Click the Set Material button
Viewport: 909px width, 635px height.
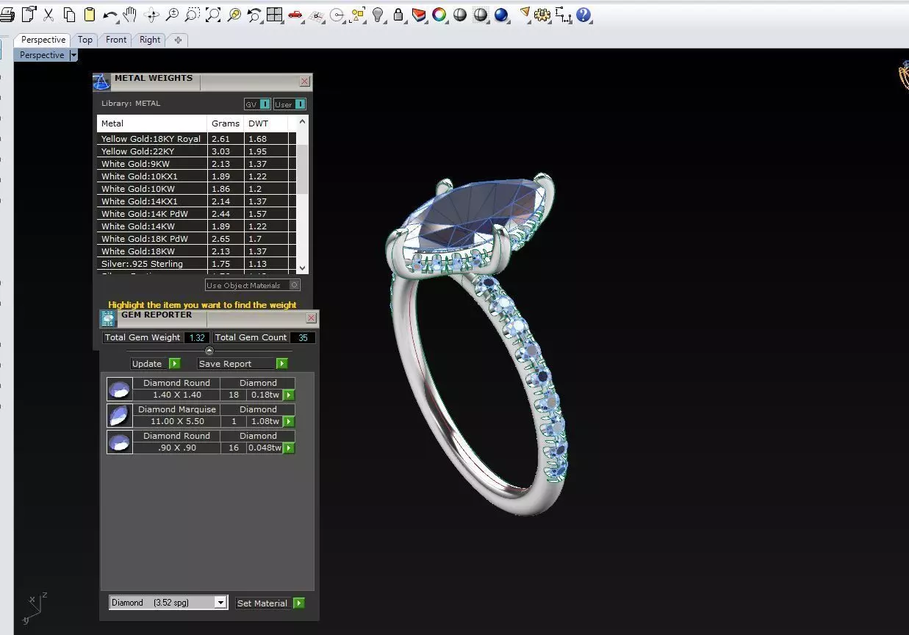click(x=270, y=603)
